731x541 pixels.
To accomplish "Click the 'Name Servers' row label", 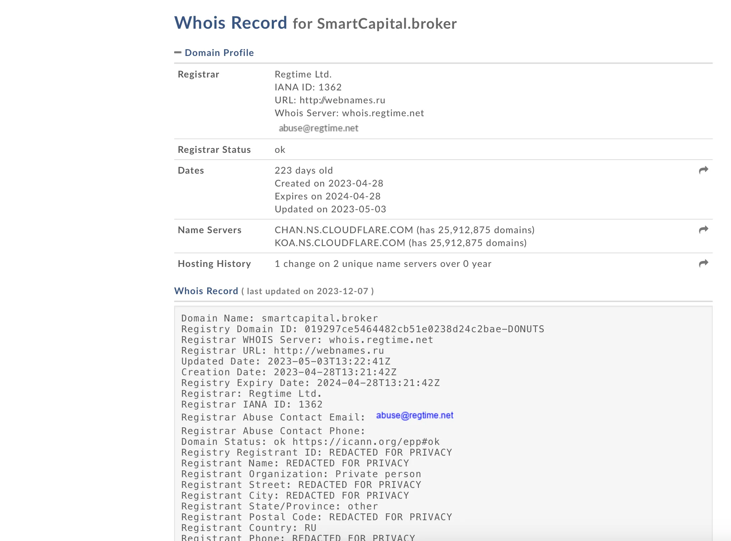I will point(210,230).
